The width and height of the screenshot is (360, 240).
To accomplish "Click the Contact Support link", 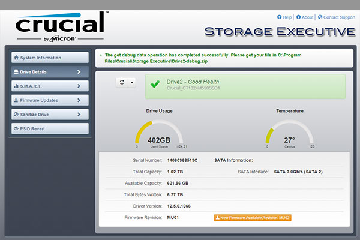I will (x=340, y=17).
